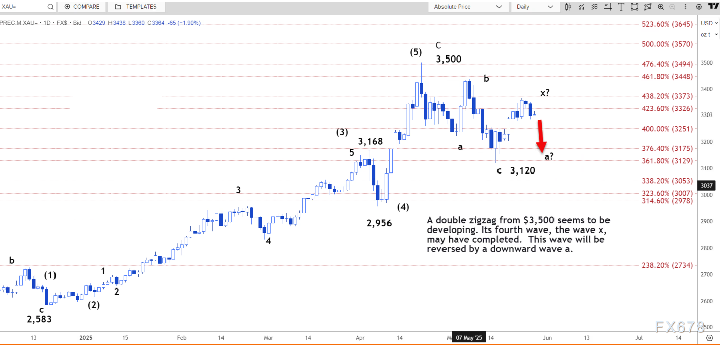720x345 pixels.
Task: Click the 323.60% (3007) Fibonacci label
Action: tap(667, 193)
